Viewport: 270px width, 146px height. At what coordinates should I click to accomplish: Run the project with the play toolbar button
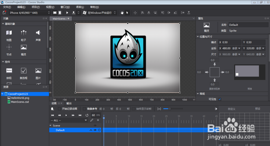[67, 13]
